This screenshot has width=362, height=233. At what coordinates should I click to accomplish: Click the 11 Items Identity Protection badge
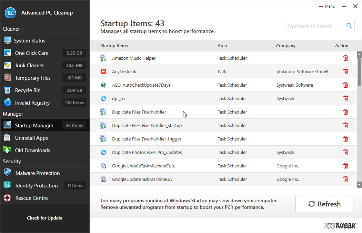click(75, 185)
